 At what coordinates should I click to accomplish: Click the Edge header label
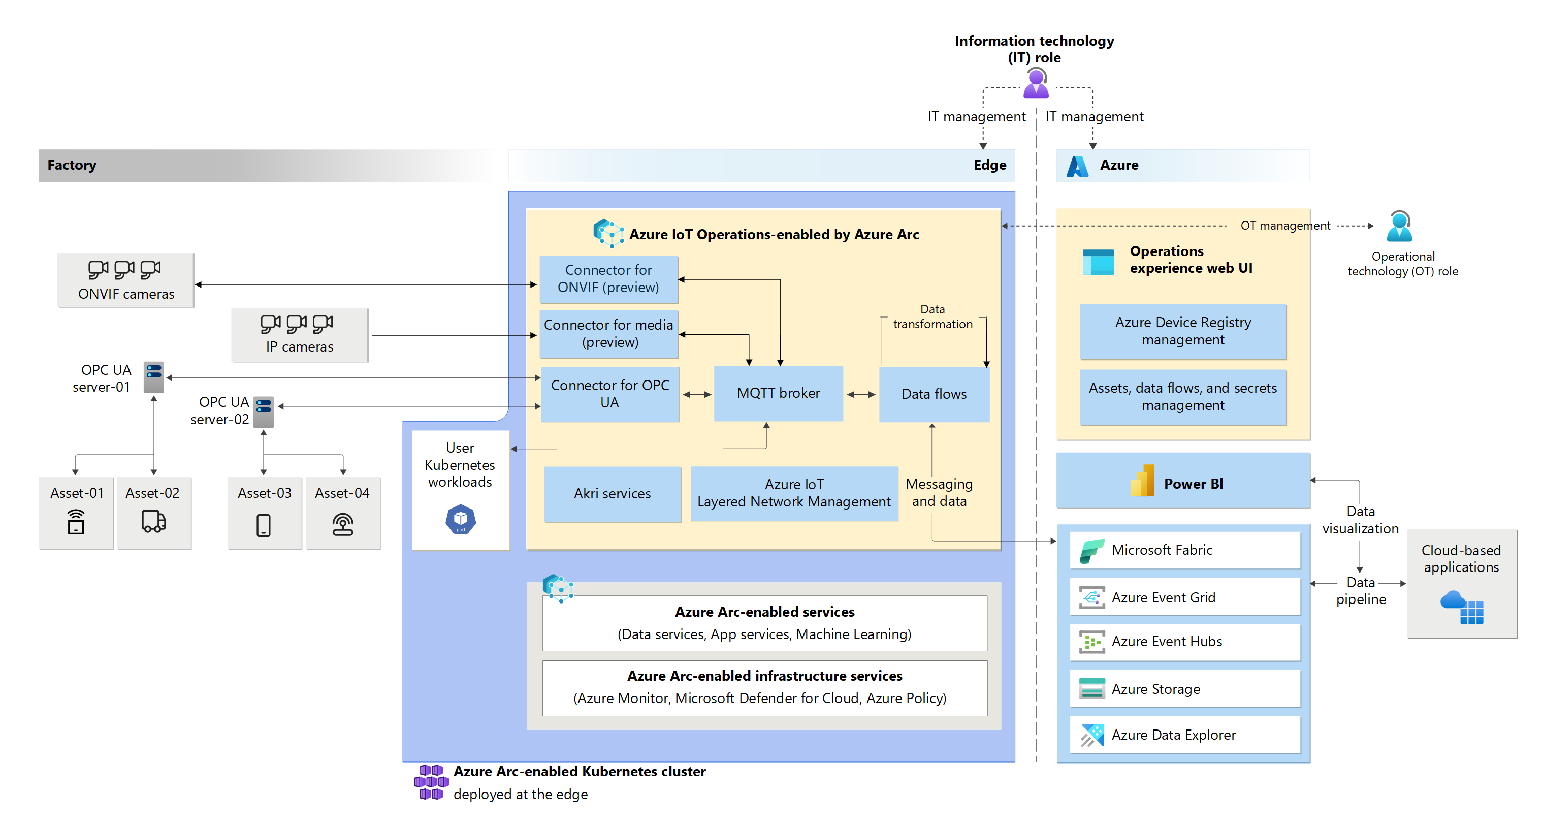[989, 166]
